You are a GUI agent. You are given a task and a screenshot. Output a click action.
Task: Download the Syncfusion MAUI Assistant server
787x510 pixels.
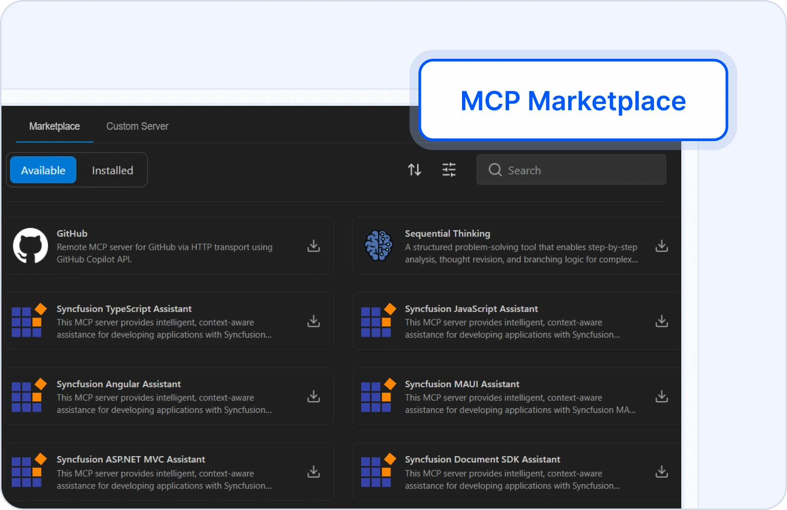(x=662, y=397)
